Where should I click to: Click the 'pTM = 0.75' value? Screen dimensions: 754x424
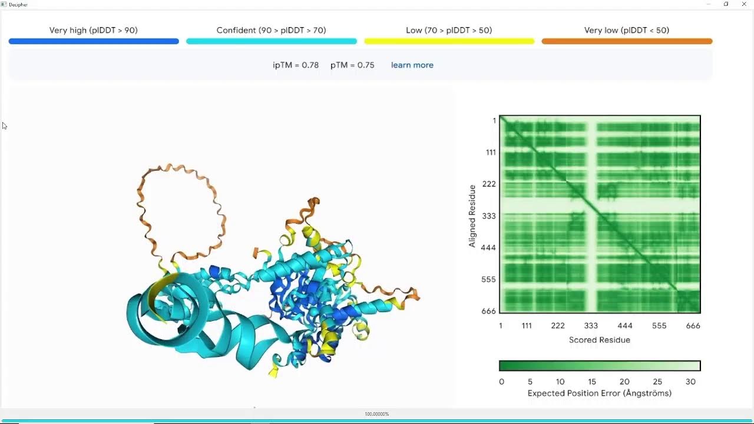352,65
